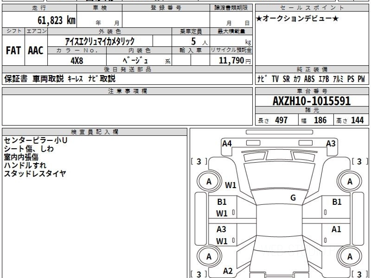The image size is (371, 278).
Task: Click A3 mark on left rear door
Action: click(221, 230)
